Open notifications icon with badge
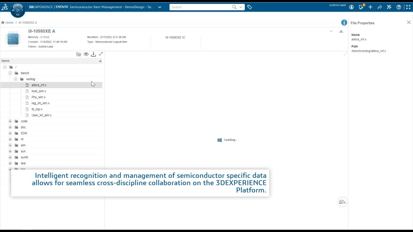 361,7
